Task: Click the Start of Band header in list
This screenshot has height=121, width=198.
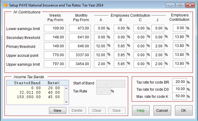Action: point(27,83)
